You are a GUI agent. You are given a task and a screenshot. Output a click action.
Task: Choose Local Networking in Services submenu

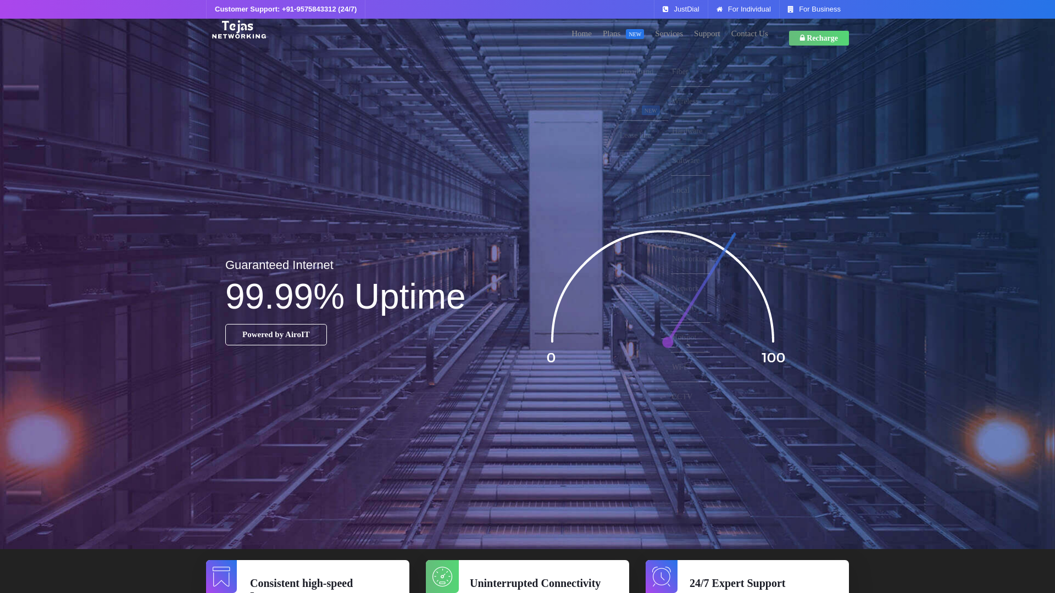point(690,200)
